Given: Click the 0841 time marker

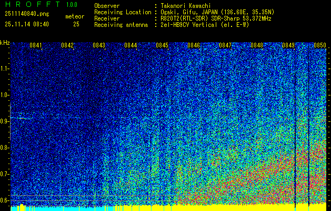Looking at the screenshot, I should (x=35, y=45).
